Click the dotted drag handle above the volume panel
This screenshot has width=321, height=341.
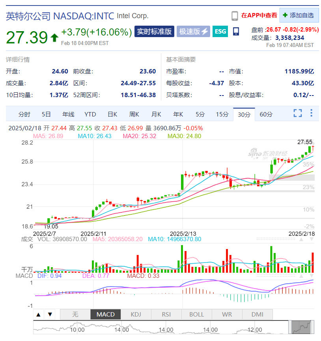276,239
